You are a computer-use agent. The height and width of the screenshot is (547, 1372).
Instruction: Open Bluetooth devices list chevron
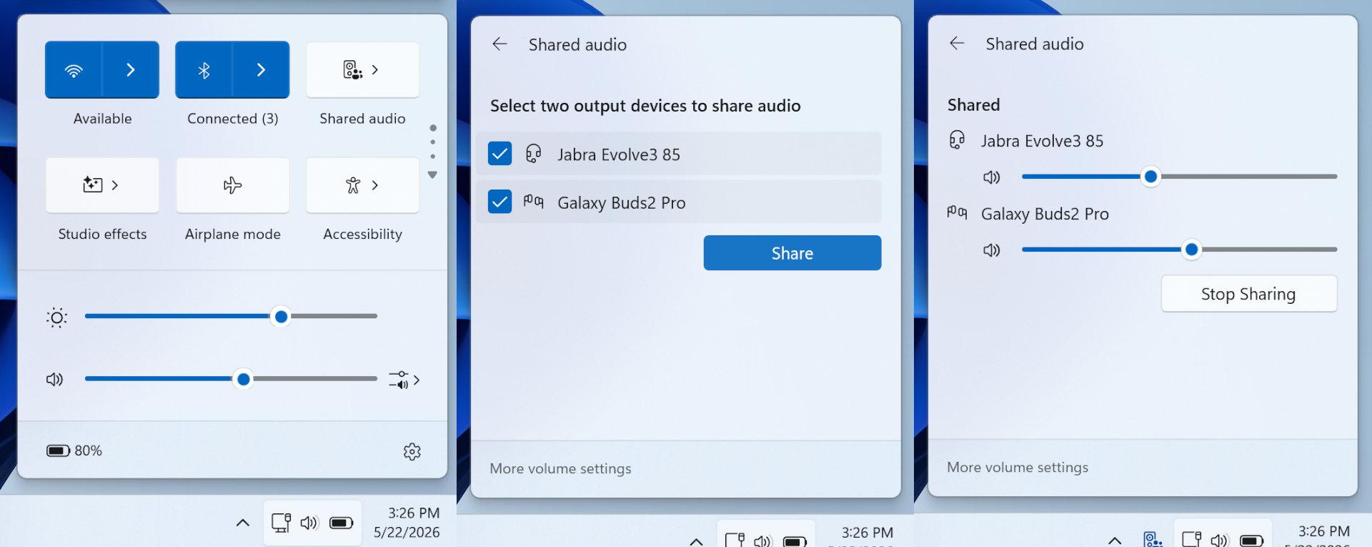(261, 69)
